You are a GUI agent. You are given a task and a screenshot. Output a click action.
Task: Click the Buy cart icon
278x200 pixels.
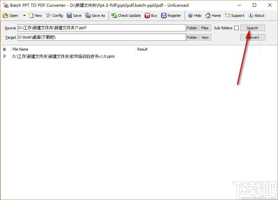pos(151,16)
